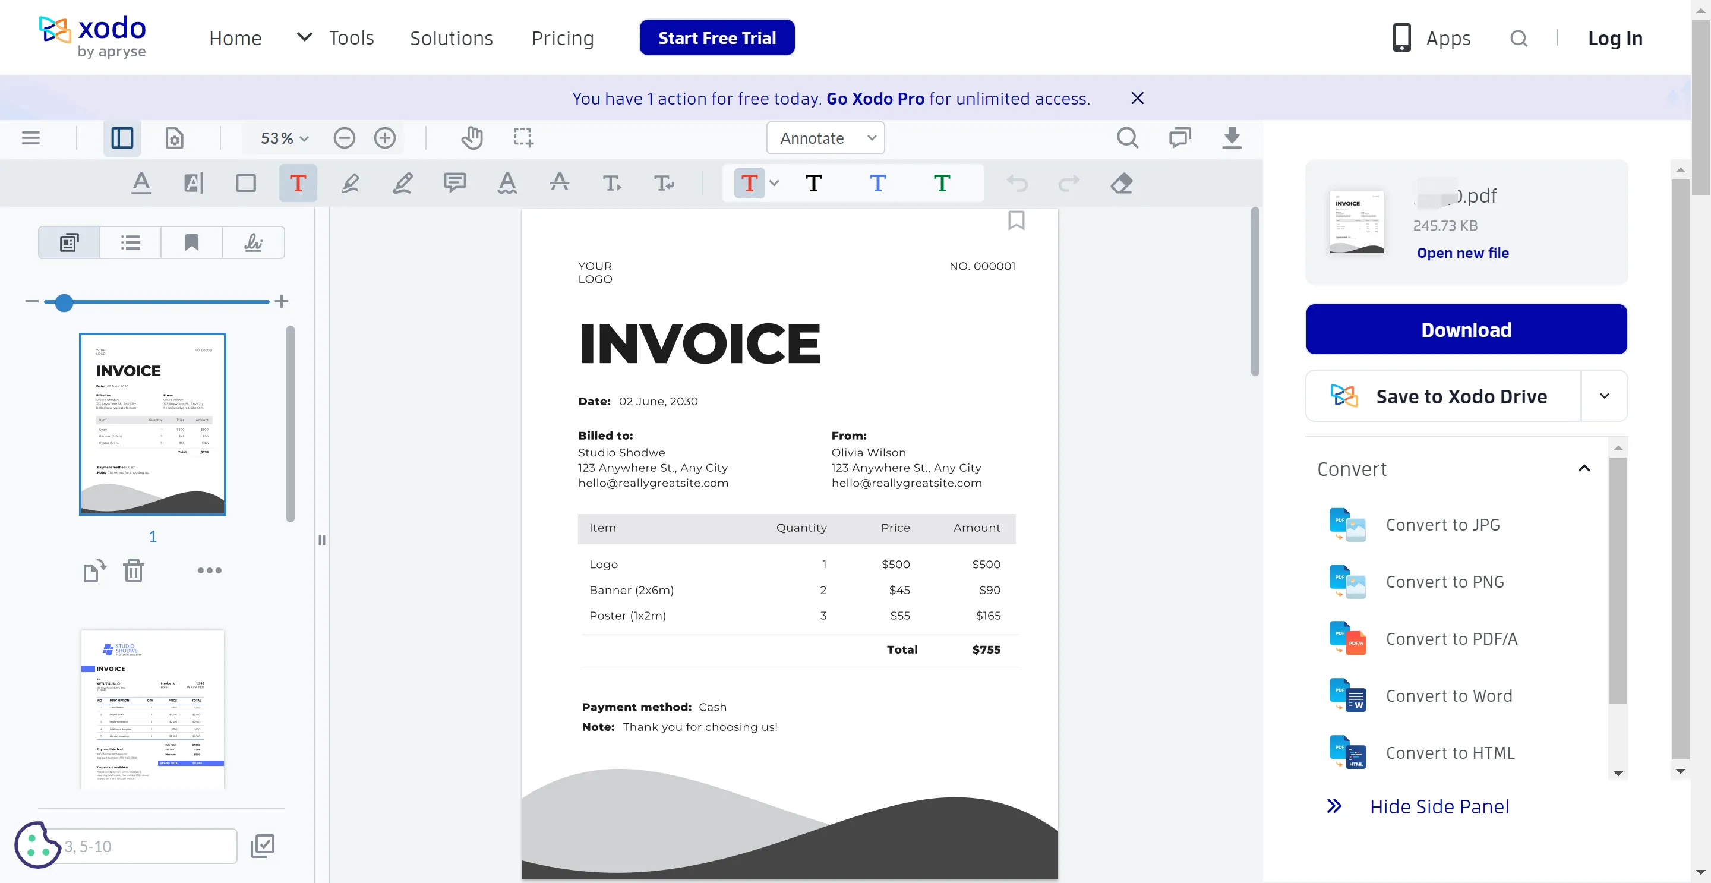
Task: Select the Convert to JPG option
Action: tap(1443, 524)
